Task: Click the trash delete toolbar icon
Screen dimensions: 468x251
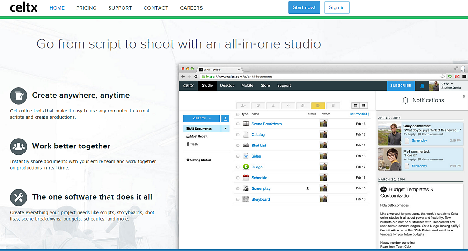Action: (333, 105)
